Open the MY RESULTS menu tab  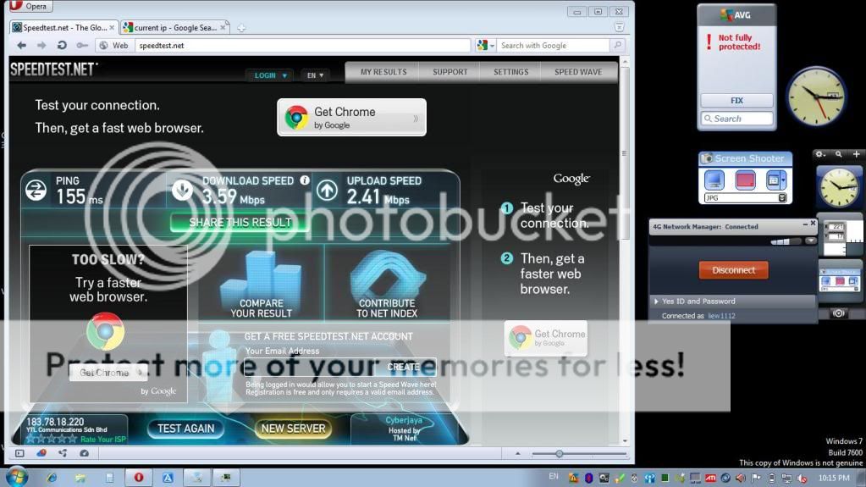(383, 72)
